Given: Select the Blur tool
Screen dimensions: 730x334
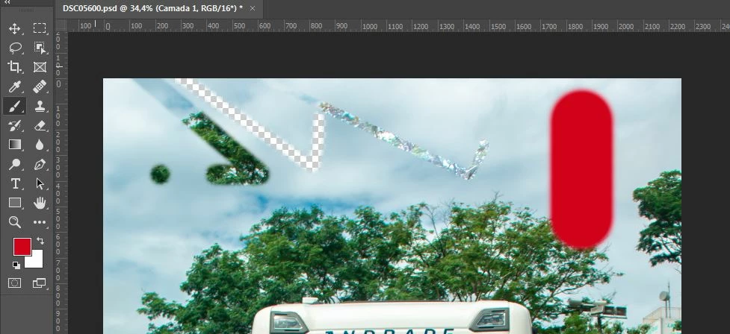Looking at the screenshot, I should click(x=40, y=145).
